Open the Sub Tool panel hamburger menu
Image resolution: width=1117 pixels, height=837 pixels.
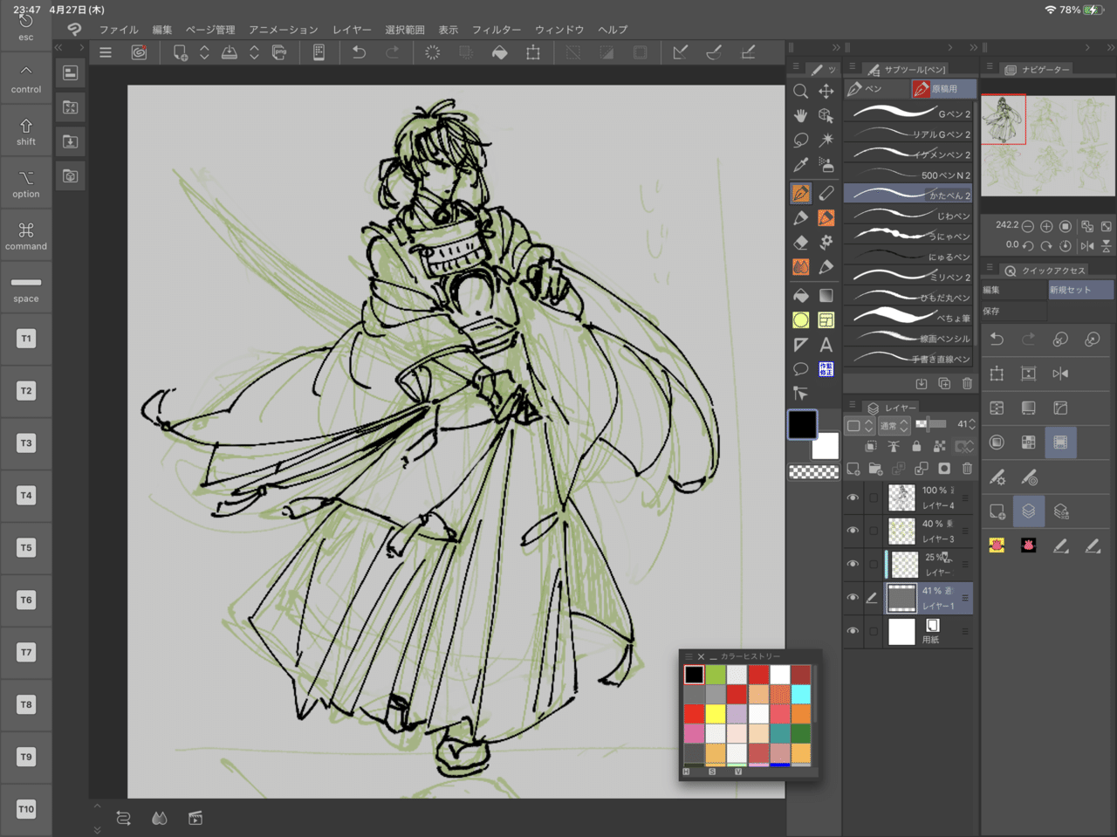point(853,68)
